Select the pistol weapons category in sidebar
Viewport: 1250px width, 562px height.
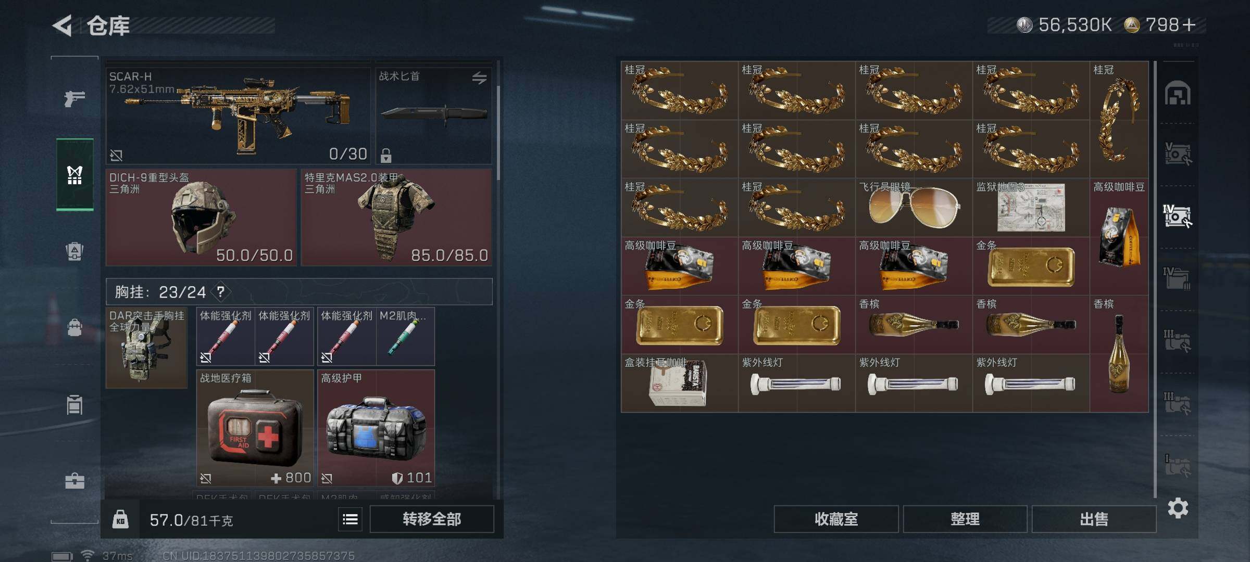coord(74,98)
